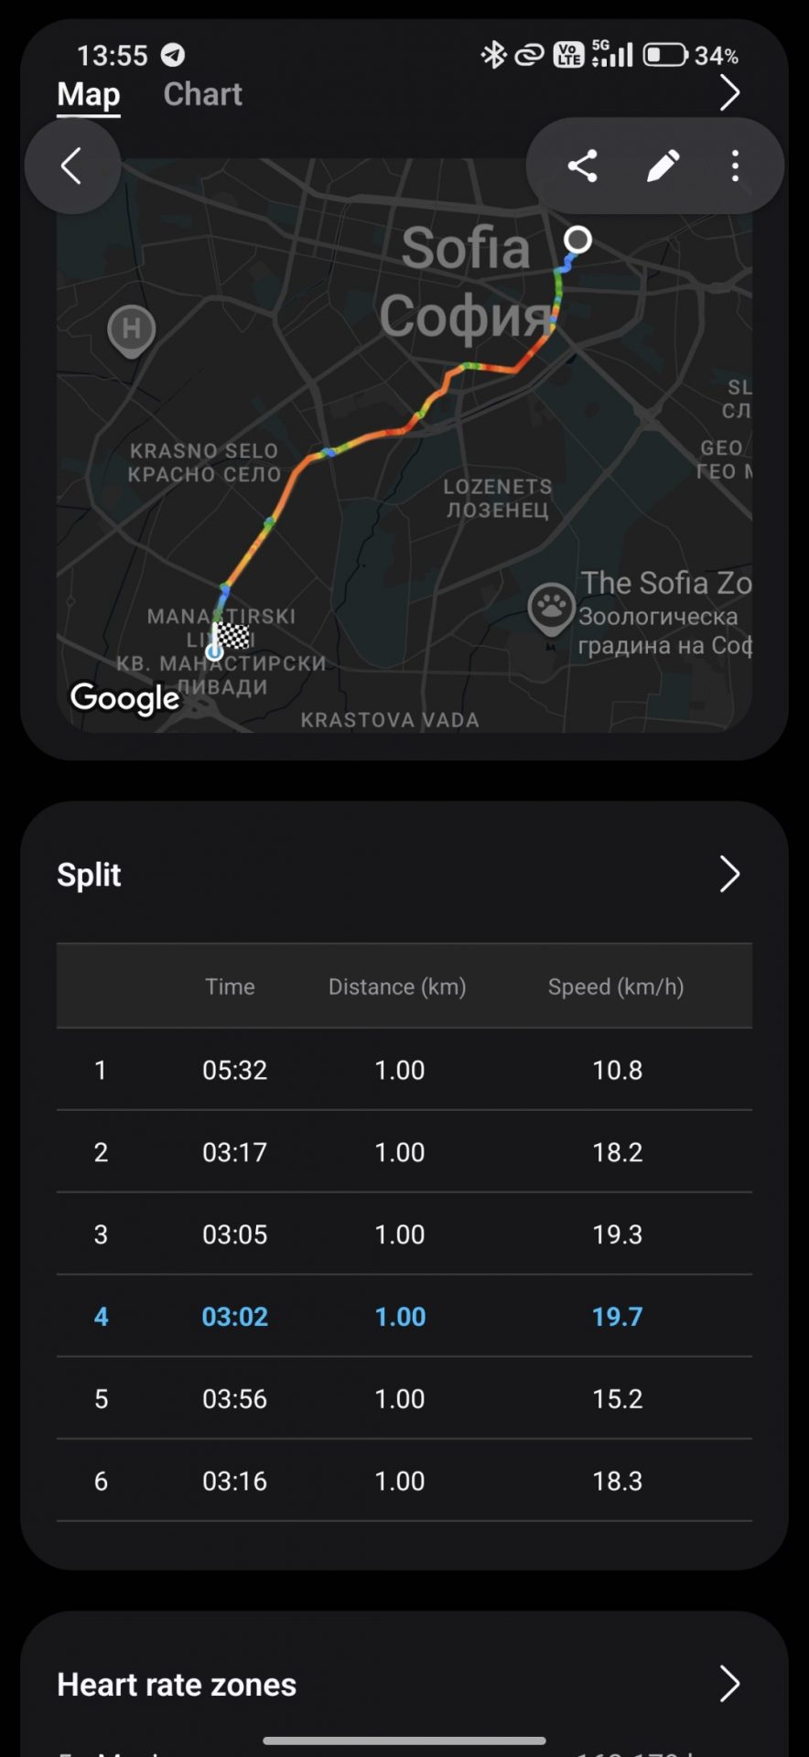Viewport: 809px width, 1757px height.
Task: Tap the back arrow button
Action: [x=72, y=167]
